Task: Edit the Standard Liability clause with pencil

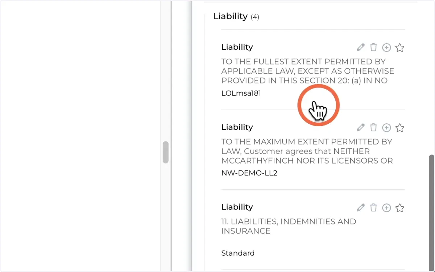Action: (360, 208)
